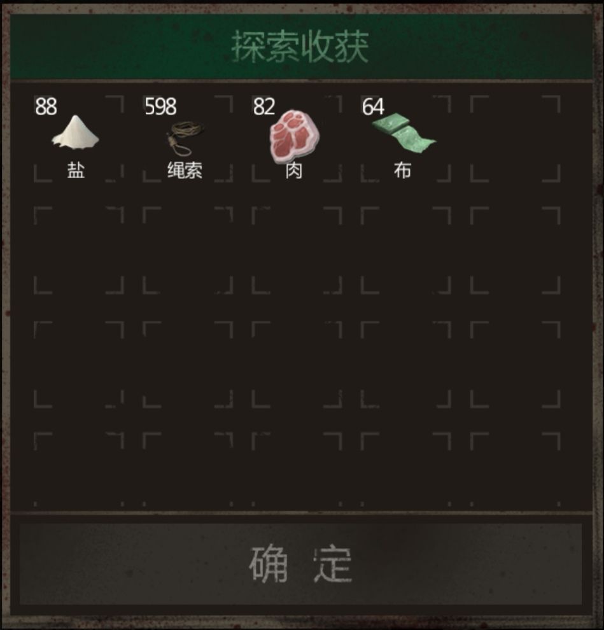
Task: Select the empty slot directly below meat
Action: 297,250
